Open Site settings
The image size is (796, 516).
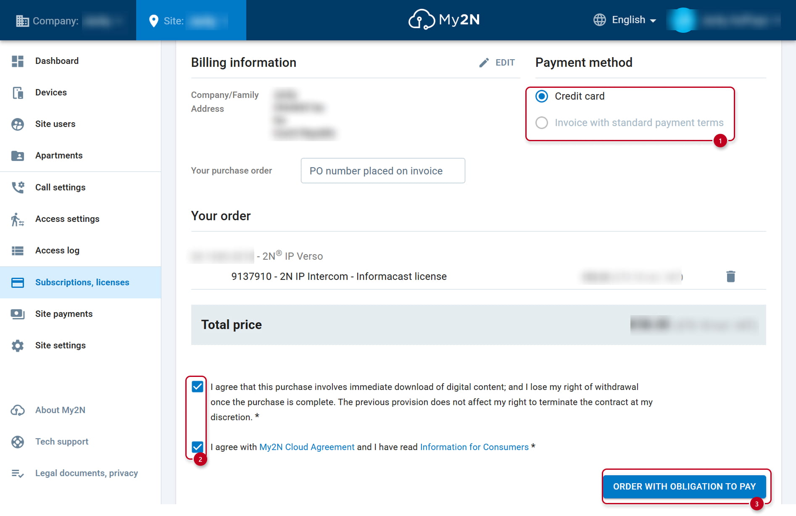click(x=80, y=345)
